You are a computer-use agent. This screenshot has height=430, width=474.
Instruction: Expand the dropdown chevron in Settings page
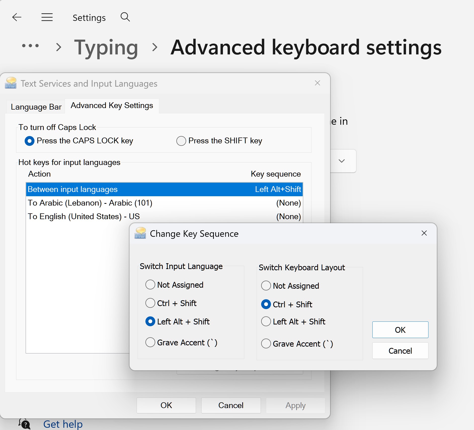(342, 161)
